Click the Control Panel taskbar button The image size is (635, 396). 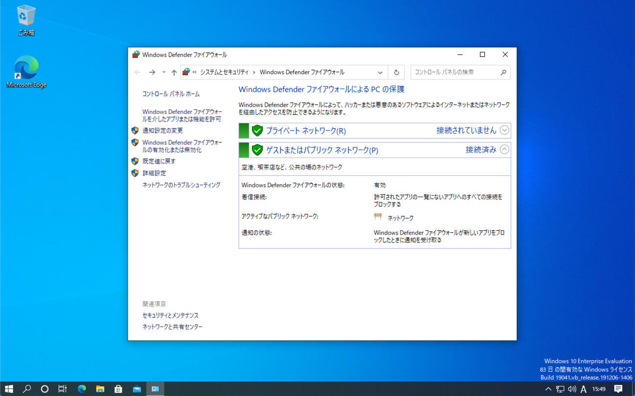click(155, 389)
